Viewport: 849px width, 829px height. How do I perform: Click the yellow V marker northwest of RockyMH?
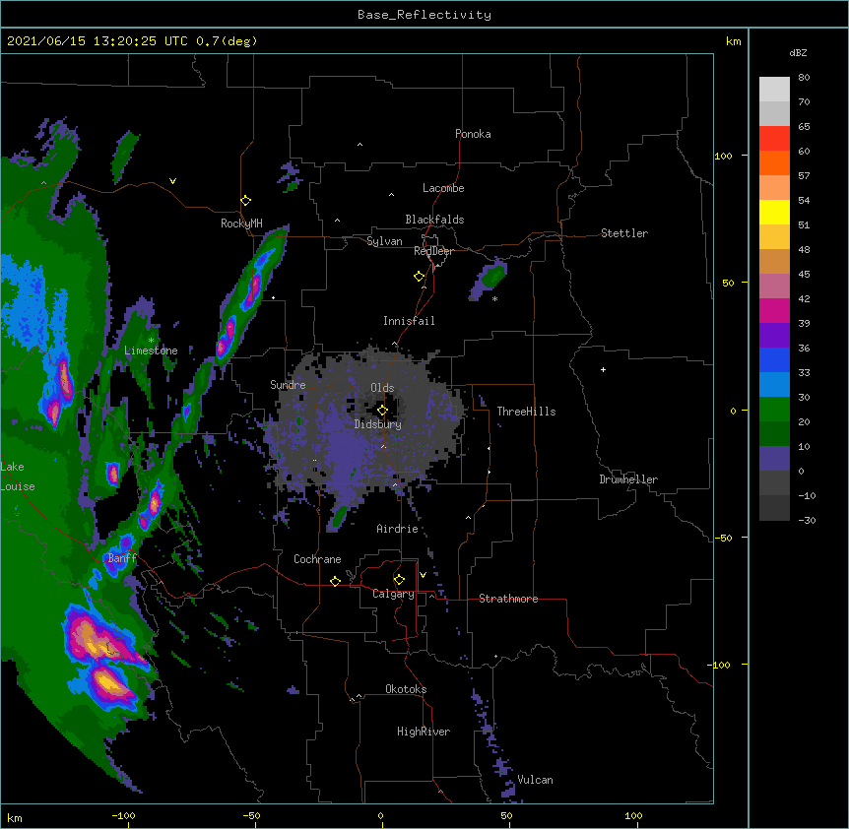click(x=172, y=181)
